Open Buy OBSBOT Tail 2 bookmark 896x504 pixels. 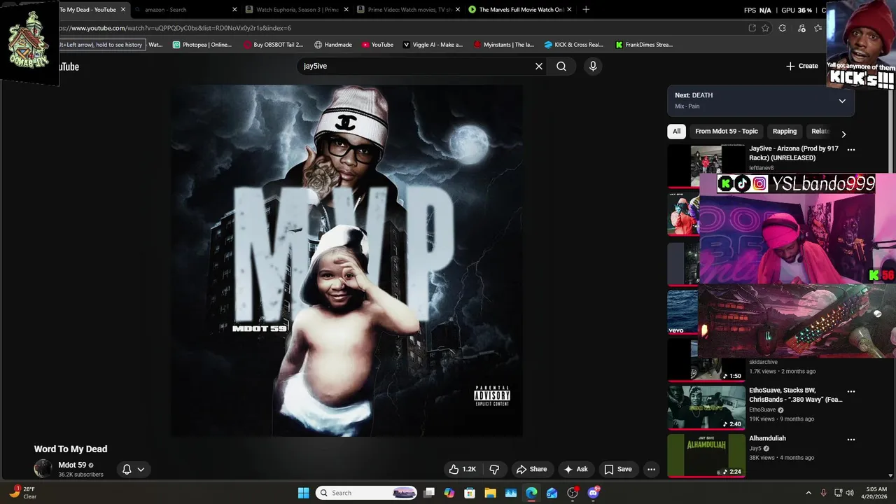[x=273, y=45]
